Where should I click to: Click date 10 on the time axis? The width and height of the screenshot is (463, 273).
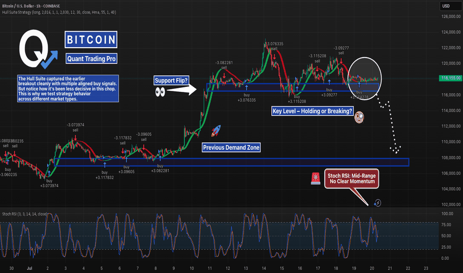coord(192,268)
